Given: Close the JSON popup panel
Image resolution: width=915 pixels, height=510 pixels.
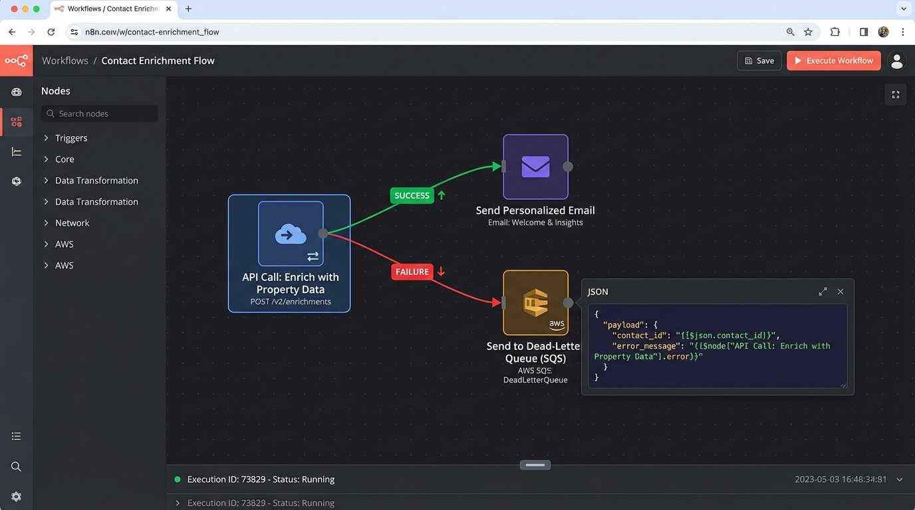Looking at the screenshot, I should [x=841, y=292].
